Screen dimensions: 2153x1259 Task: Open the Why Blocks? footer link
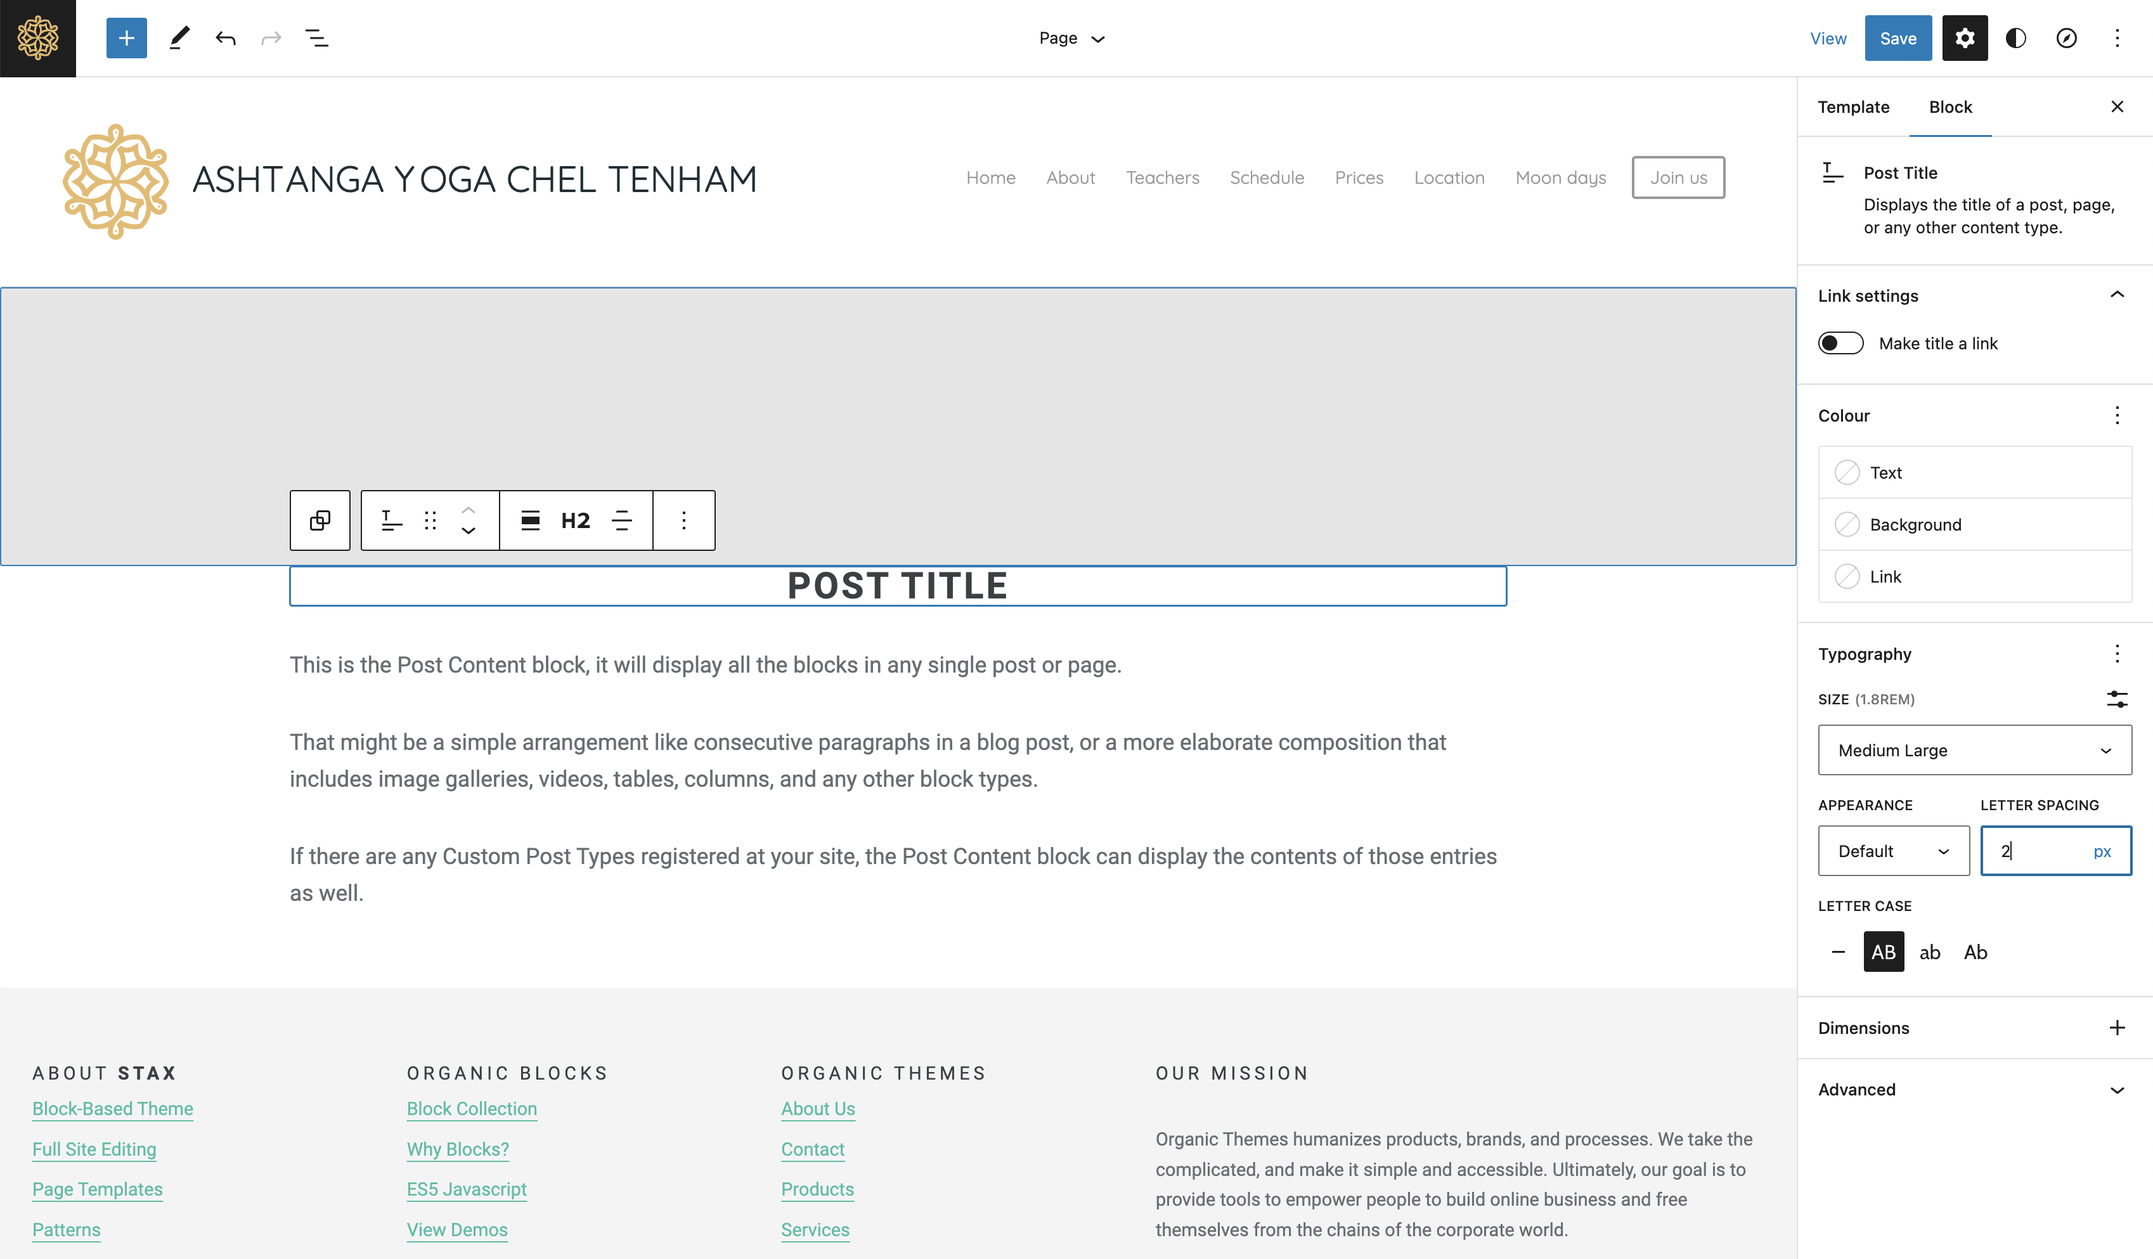pos(458,1149)
